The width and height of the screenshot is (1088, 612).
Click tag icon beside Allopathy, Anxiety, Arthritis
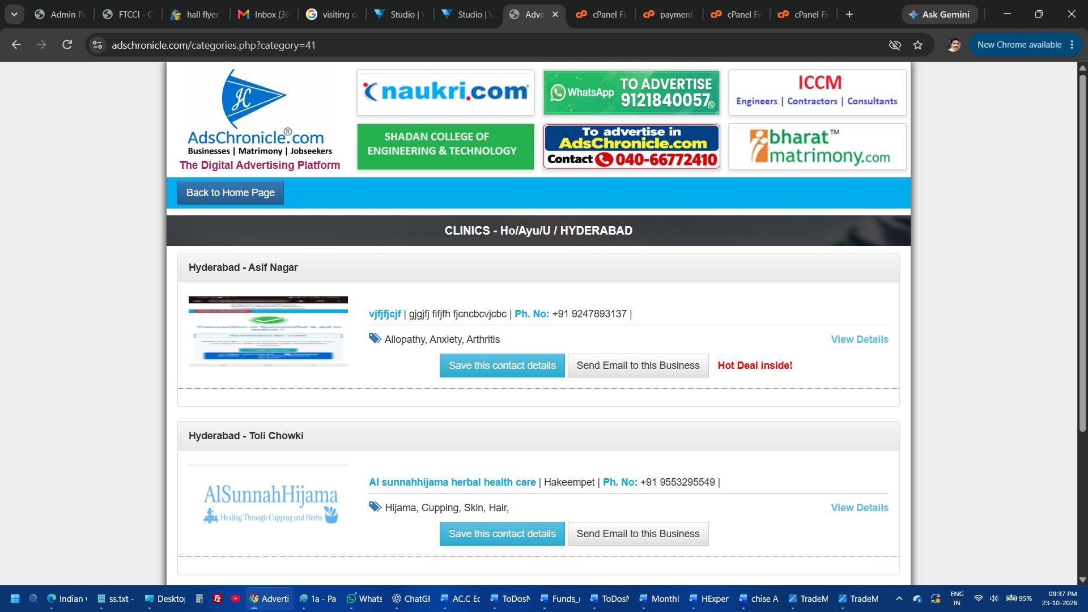tap(375, 339)
